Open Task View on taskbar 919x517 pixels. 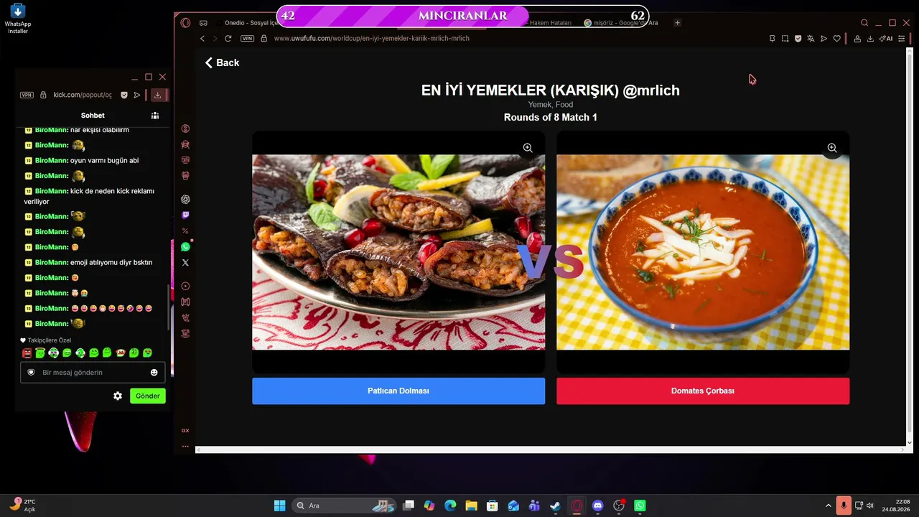[x=409, y=506]
